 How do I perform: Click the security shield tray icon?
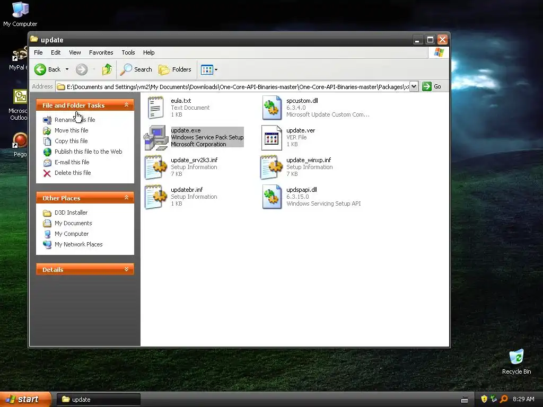click(x=484, y=399)
